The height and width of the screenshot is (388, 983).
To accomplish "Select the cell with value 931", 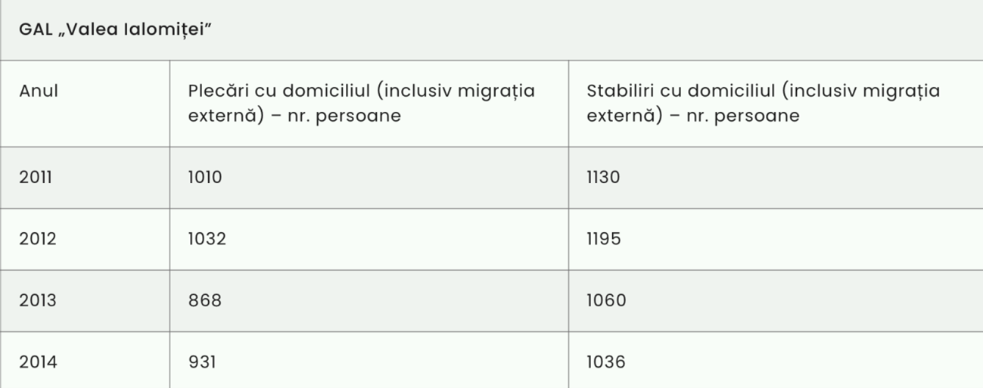I will coord(202,362).
